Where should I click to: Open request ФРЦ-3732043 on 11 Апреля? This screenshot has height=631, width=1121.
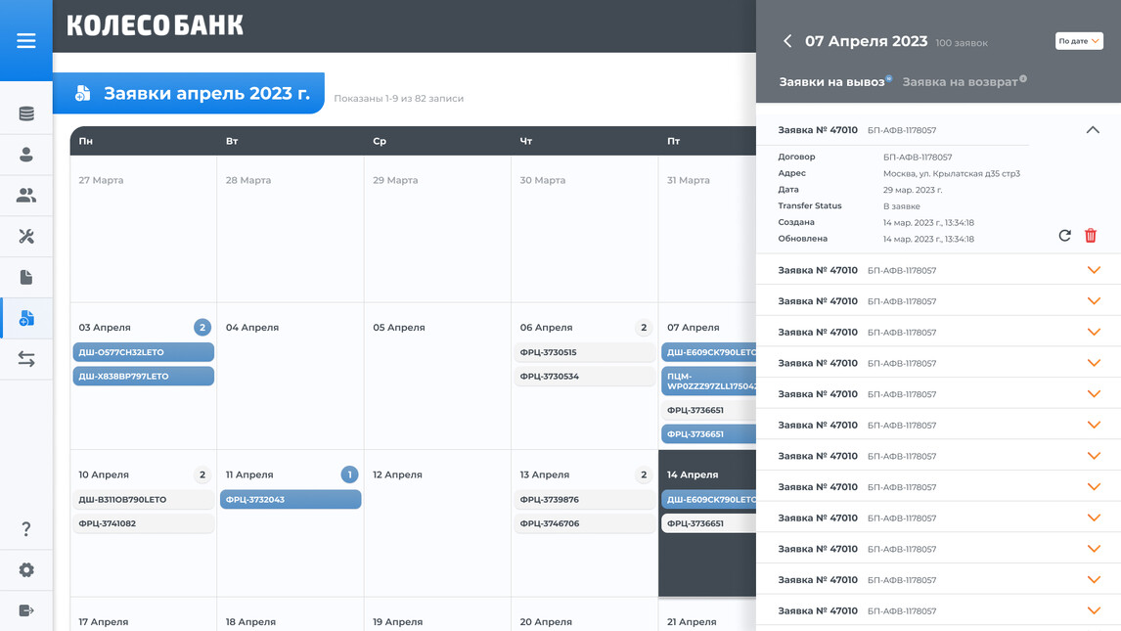291,500
